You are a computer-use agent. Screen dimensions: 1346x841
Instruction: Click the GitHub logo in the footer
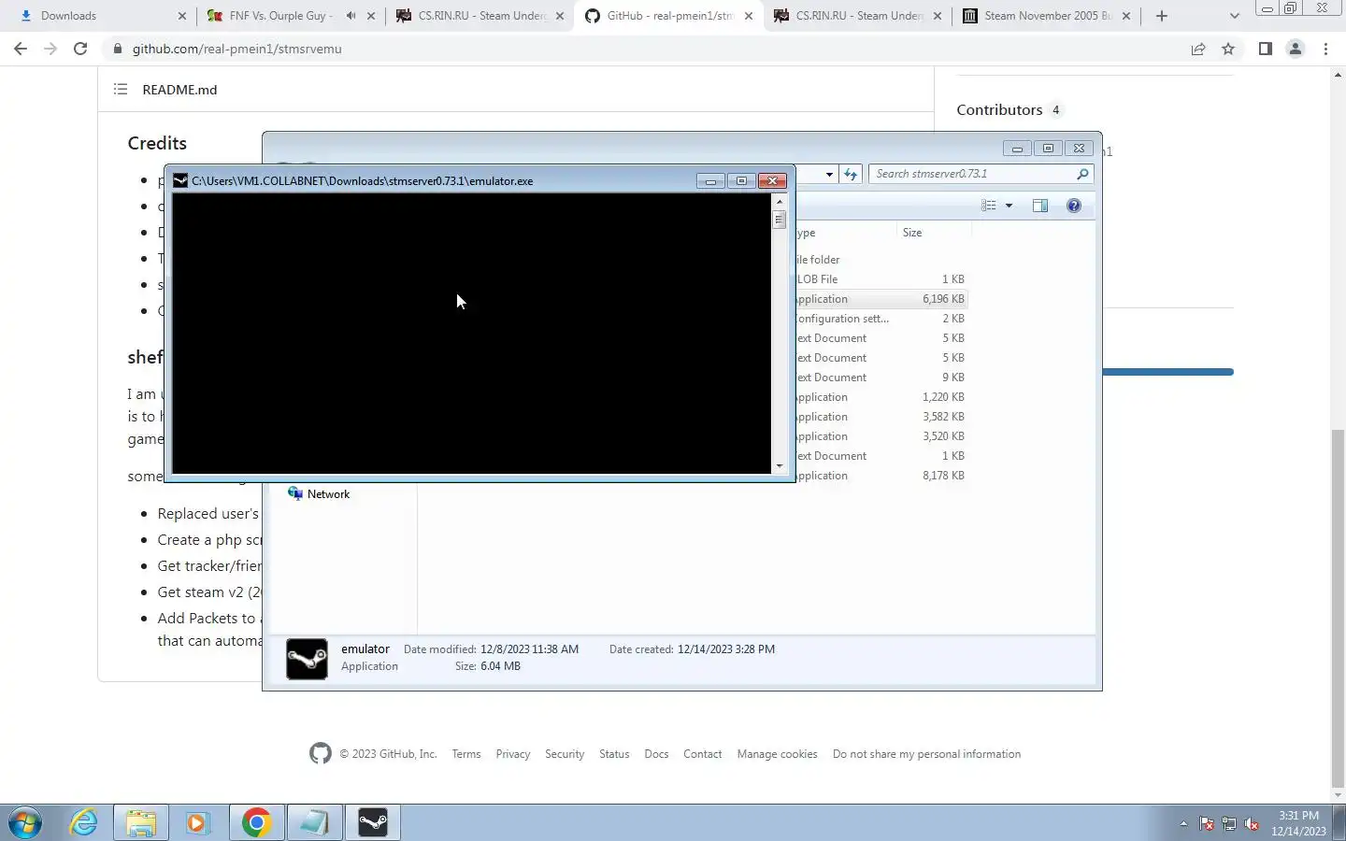pos(321,754)
